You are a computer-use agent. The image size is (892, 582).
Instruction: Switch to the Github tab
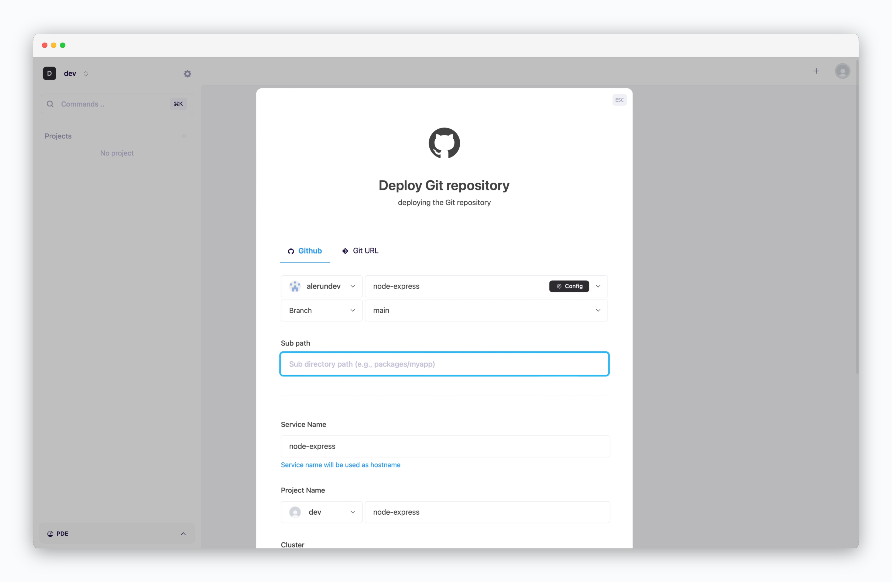tap(305, 251)
